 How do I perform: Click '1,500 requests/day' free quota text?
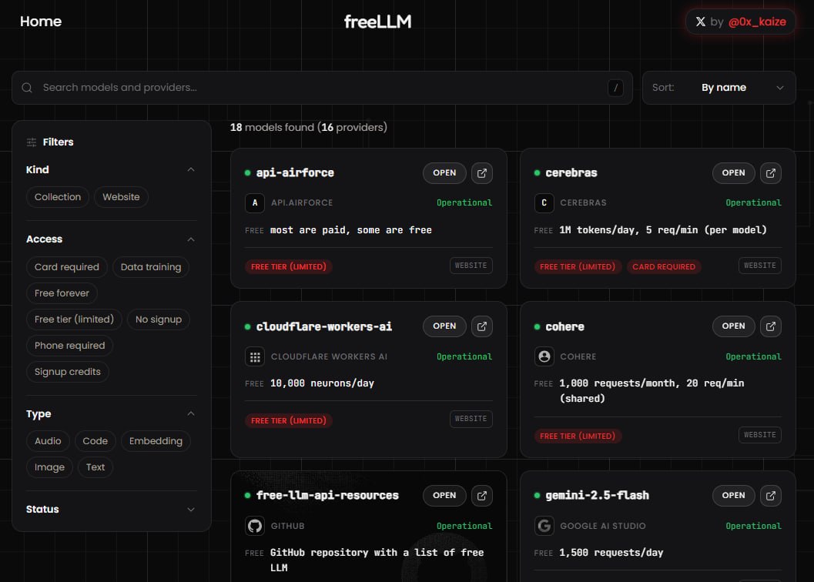tap(611, 553)
